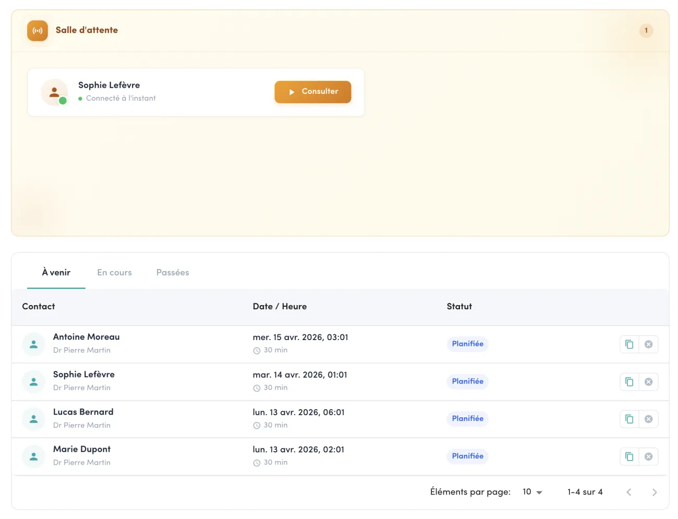Click the Salle d'attente heading
The height and width of the screenshot is (519, 678).
coord(87,30)
